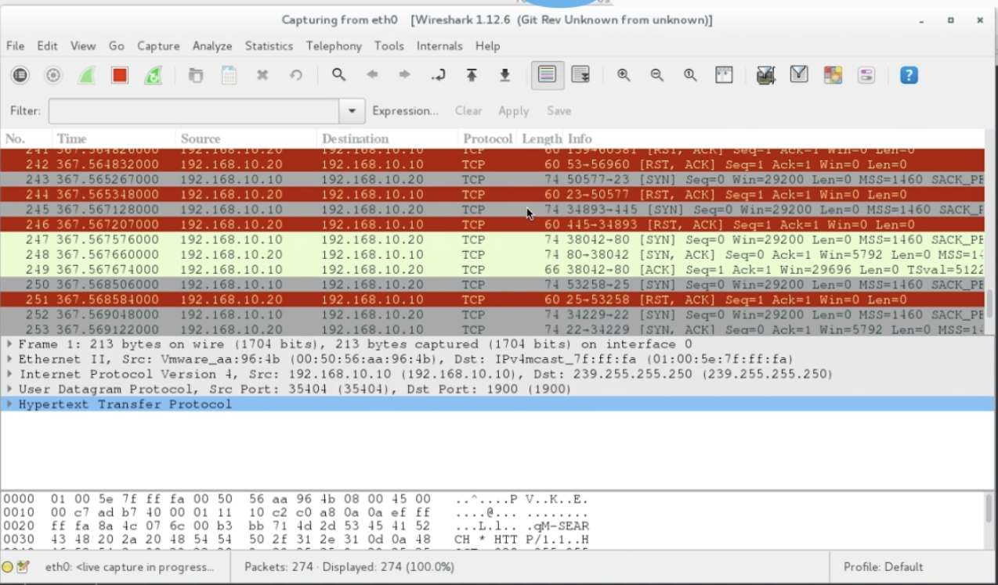Edit coloring rules icon
The image size is (998, 585).
click(833, 75)
